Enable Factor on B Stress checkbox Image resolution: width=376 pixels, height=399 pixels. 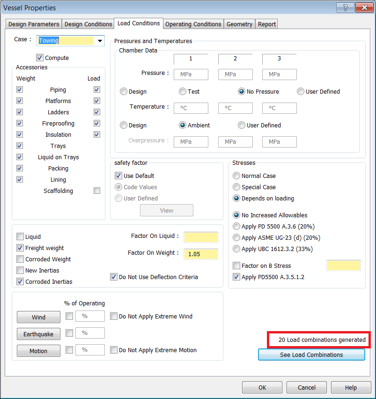(x=236, y=266)
